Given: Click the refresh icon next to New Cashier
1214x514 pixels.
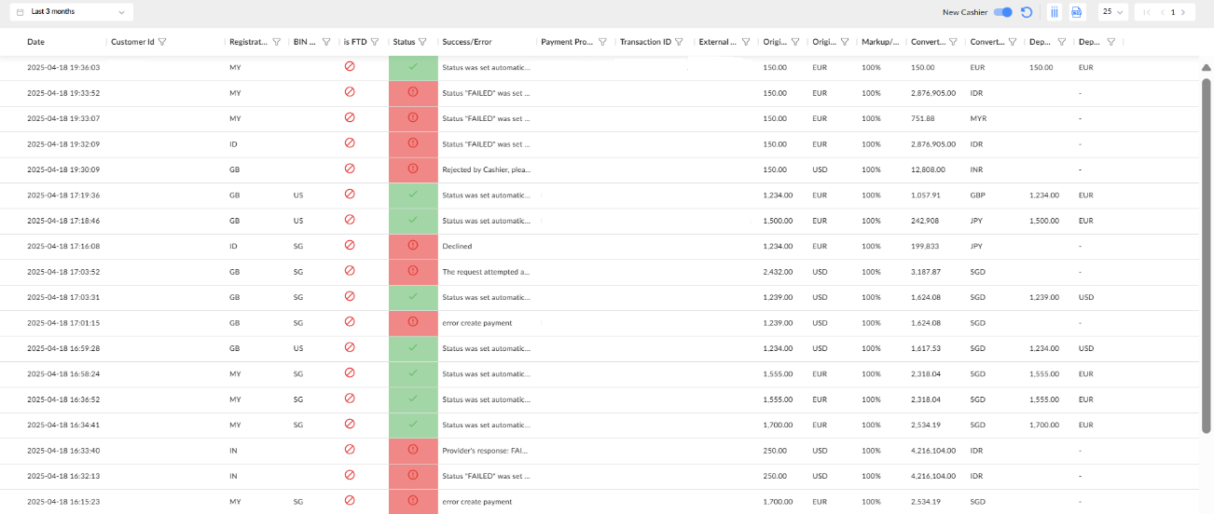Looking at the screenshot, I should click(x=1027, y=12).
